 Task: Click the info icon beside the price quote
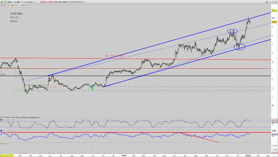38,2
